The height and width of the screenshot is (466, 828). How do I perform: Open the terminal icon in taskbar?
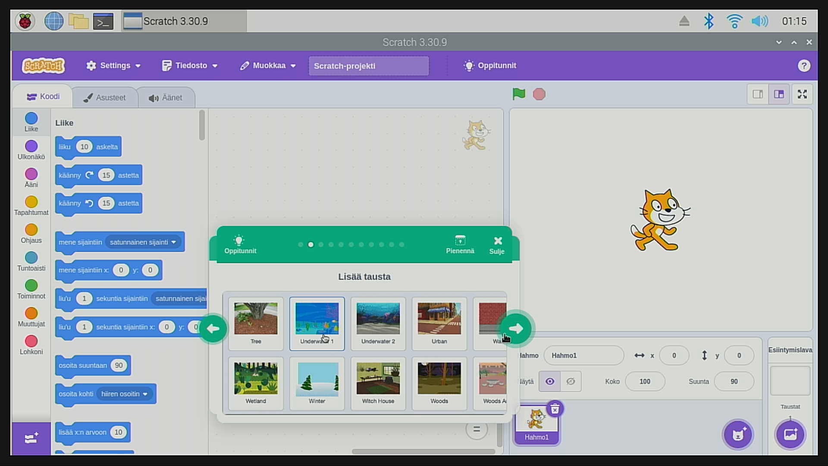click(x=103, y=21)
